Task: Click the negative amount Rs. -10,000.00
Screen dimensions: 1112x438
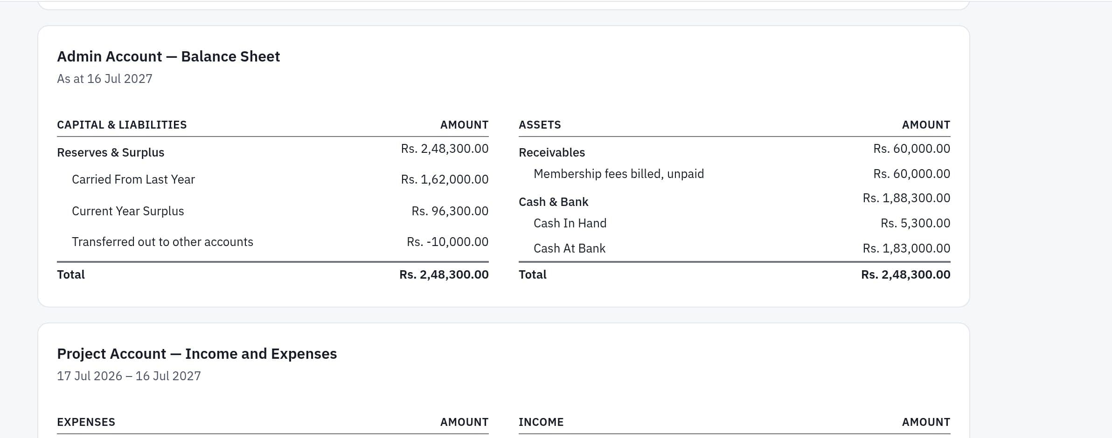Action: coord(447,242)
